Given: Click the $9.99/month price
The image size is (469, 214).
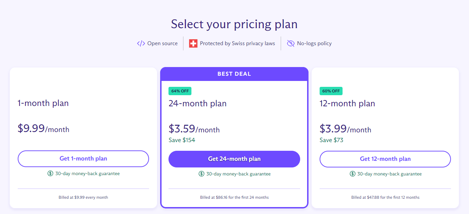Looking at the screenshot, I should coord(43,129).
